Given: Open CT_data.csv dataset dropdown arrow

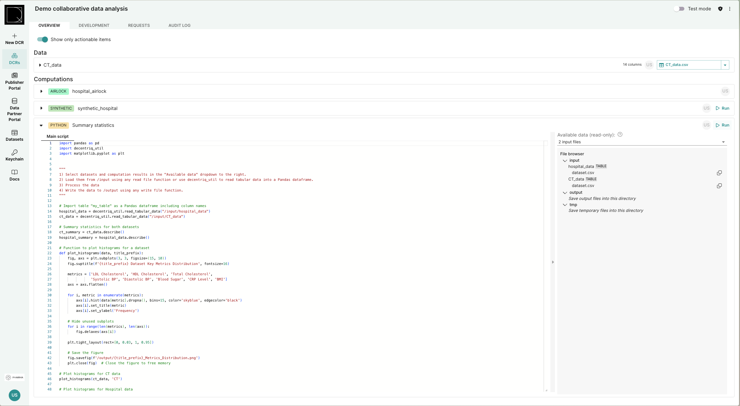Looking at the screenshot, I should (x=725, y=65).
